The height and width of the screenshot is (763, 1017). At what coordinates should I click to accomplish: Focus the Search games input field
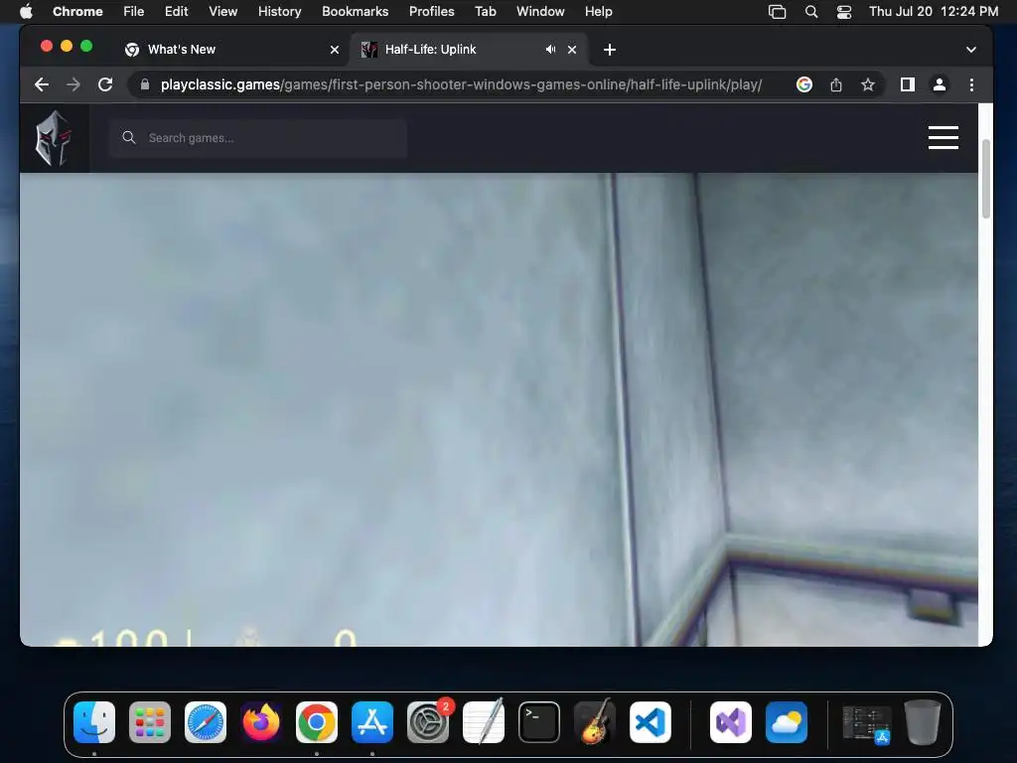pyautogui.click(x=258, y=137)
